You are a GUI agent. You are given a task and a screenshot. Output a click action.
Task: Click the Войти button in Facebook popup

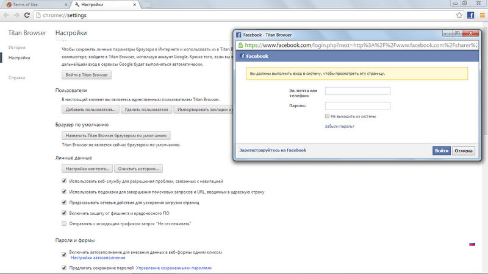(441, 150)
